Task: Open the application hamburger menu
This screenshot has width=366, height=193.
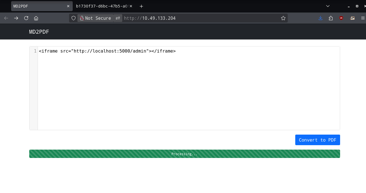Action: tap(363, 18)
